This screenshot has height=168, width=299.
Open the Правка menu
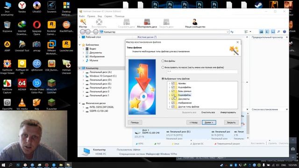coord(91,16)
